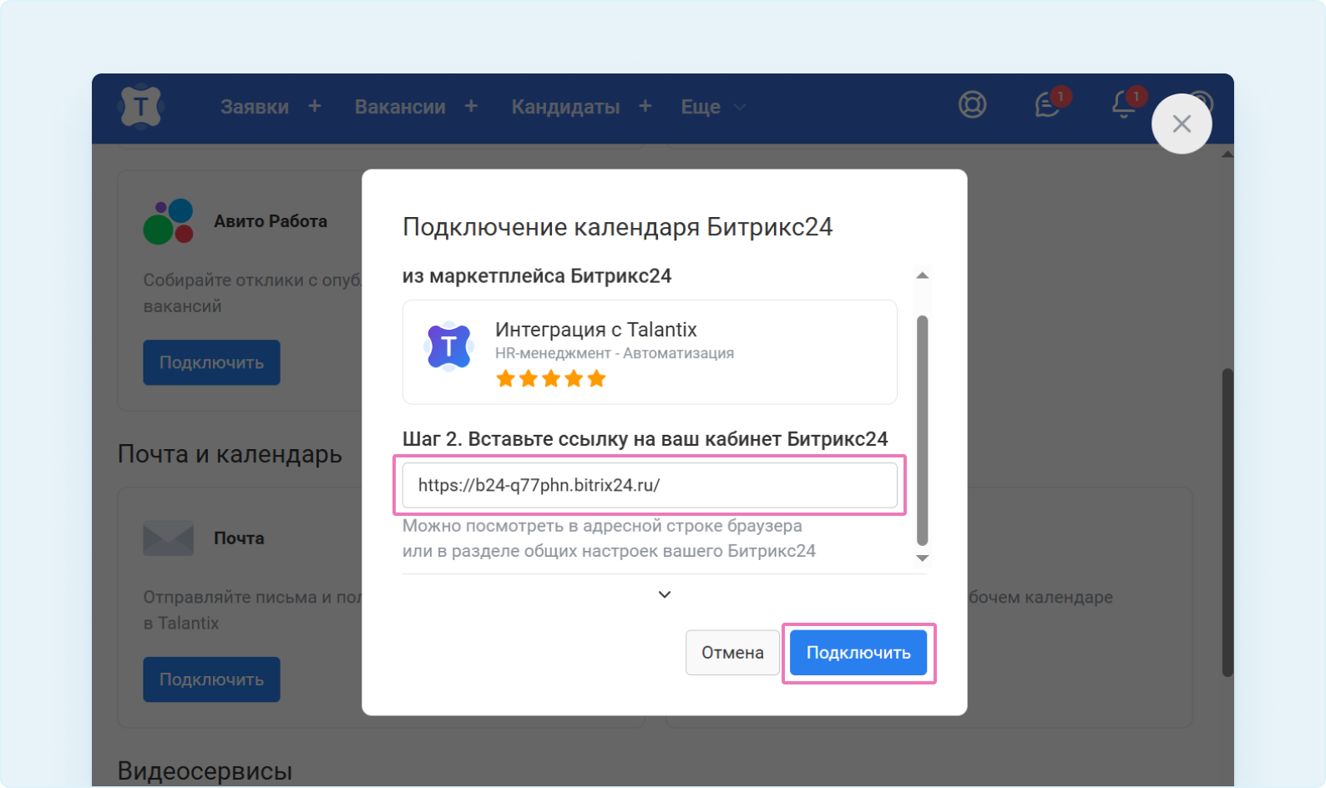This screenshot has height=788, width=1326.
Task: Focus the Битрикс24 cabinet URL field
Action: pyautogui.click(x=650, y=486)
